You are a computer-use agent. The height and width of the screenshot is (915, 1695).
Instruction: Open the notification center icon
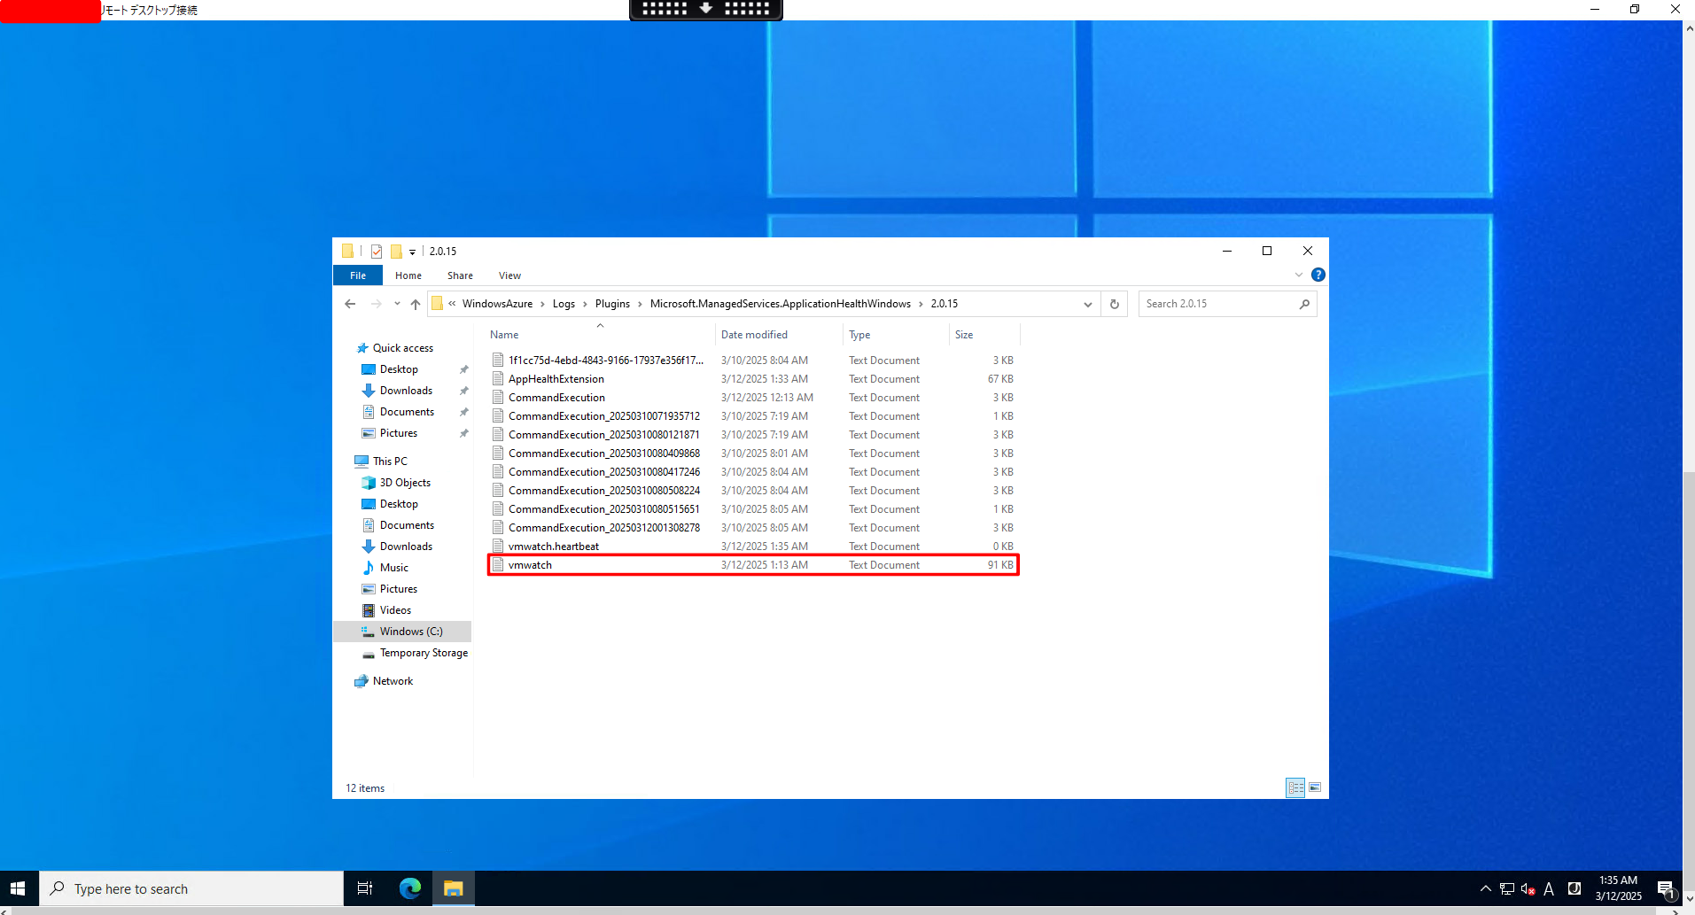[1666, 888]
